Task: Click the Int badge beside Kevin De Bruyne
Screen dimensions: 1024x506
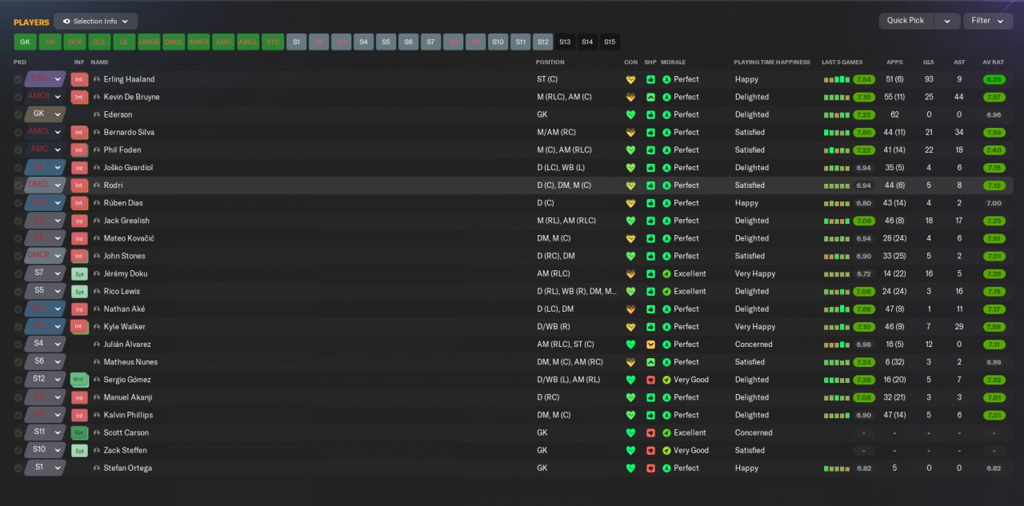Action: tap(79, 97)
